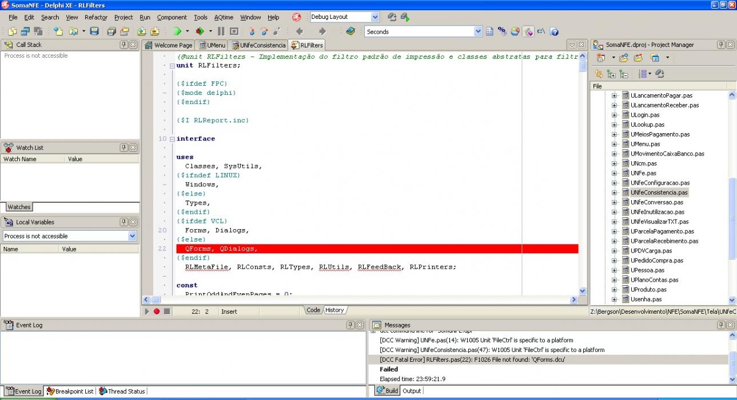Toggle pin on Local Variables panel
Screen dimensions: 737x400
click(124, 222)
